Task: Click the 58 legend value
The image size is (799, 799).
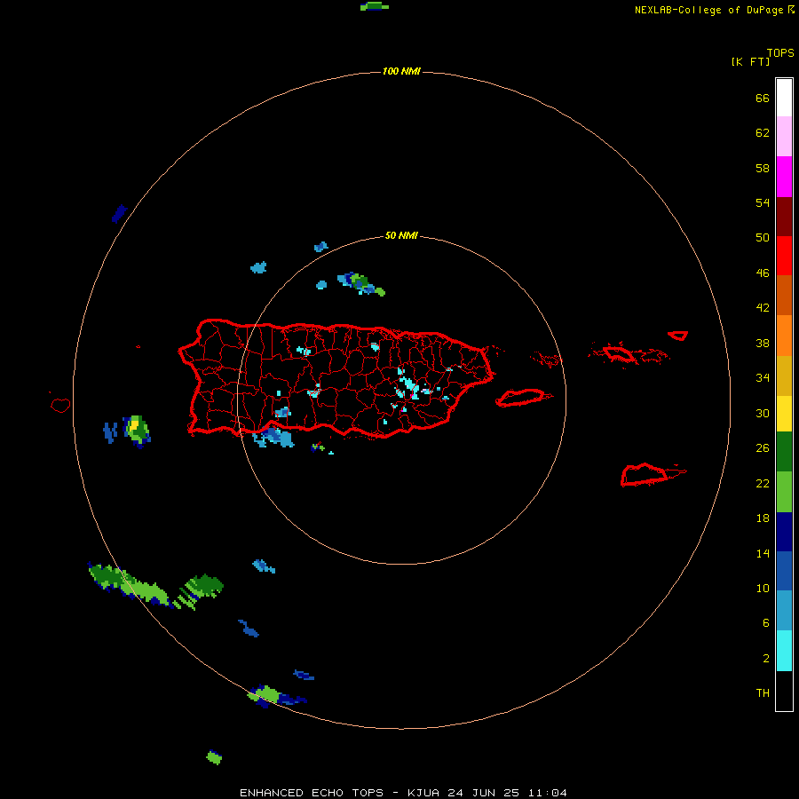Action: tap(763, 168)
